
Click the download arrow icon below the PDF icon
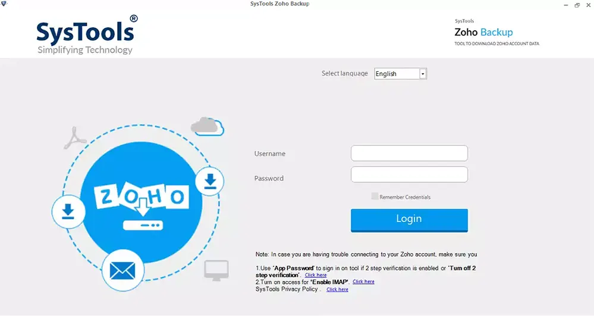pyautogui.click(x=68, y=211)
